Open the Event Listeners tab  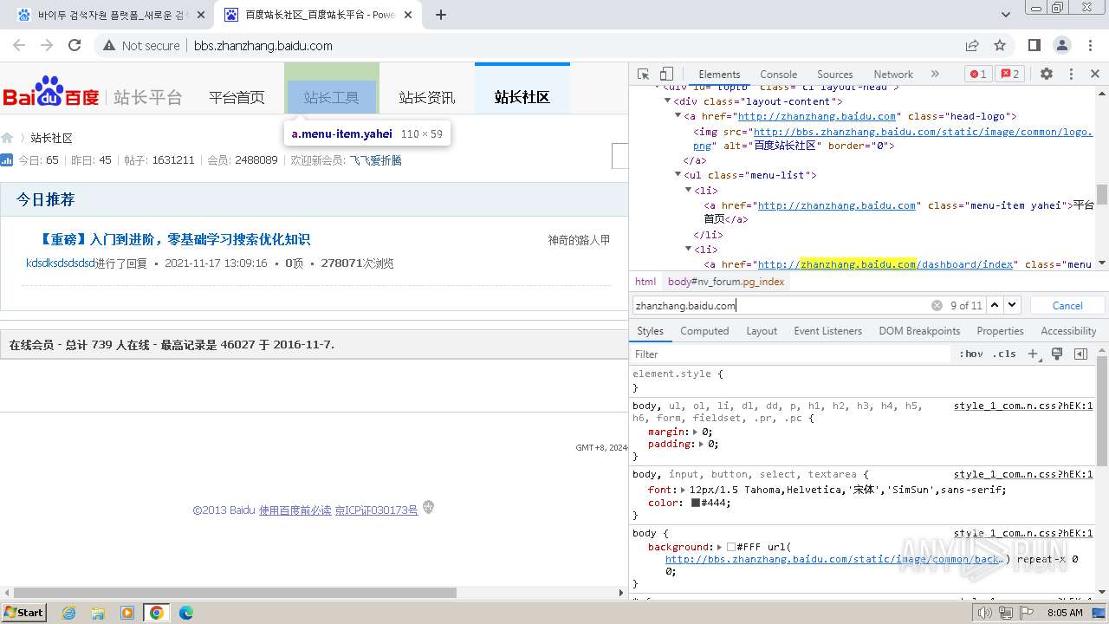click(827, 331)
